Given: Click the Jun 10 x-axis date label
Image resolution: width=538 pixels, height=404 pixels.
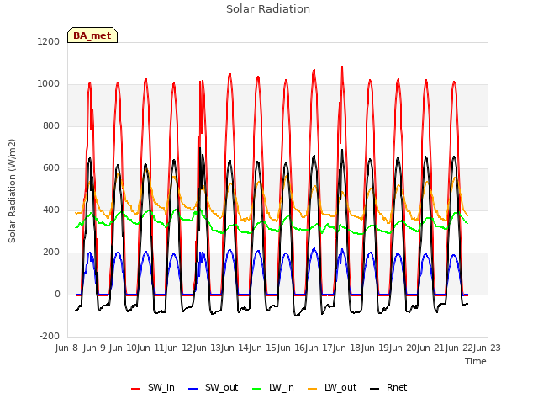Looking at the screenshot, I should [124, 348].
